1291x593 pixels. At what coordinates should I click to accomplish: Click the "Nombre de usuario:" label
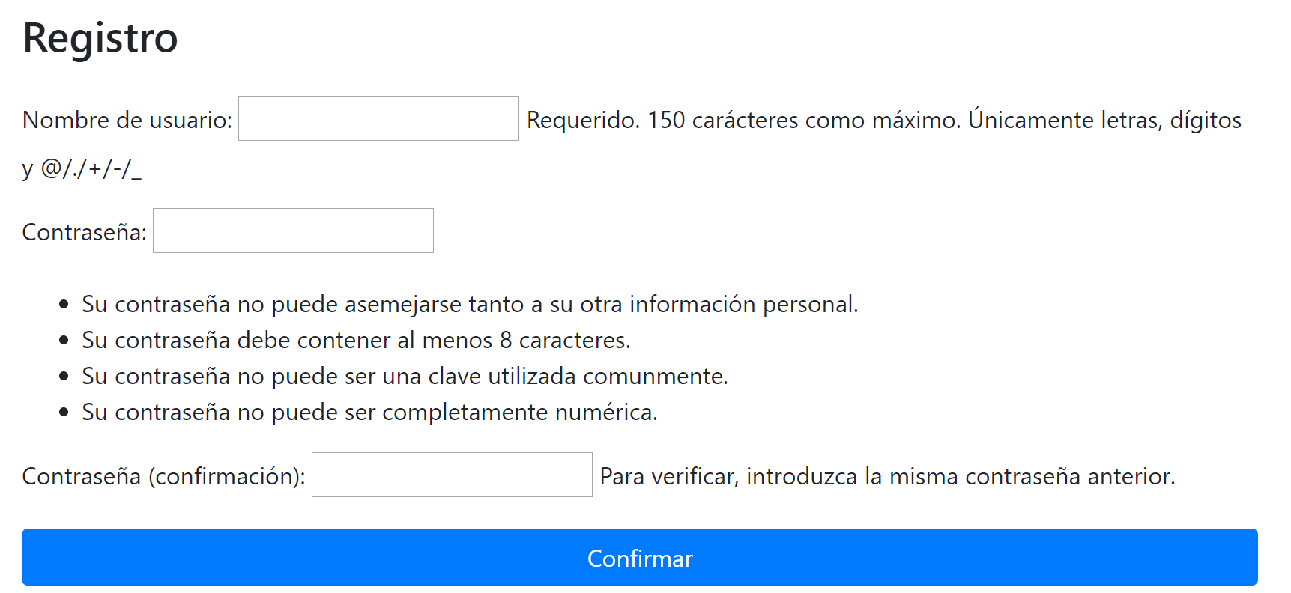tap(127, 120)
